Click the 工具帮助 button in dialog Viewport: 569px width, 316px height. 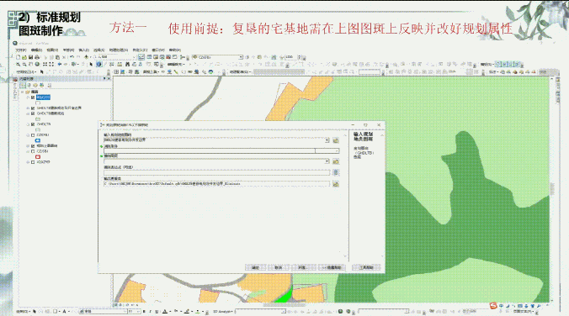point(366,267)
